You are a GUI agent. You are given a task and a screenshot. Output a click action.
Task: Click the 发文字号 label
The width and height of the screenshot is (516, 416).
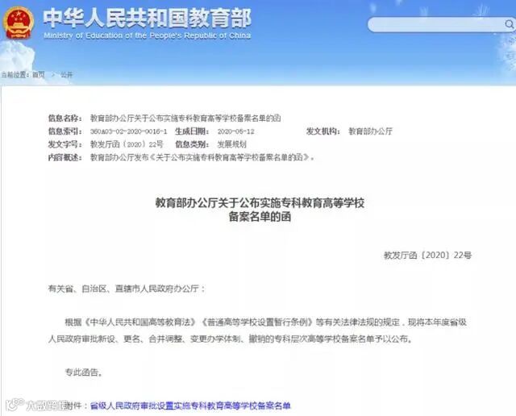[64, 144]
